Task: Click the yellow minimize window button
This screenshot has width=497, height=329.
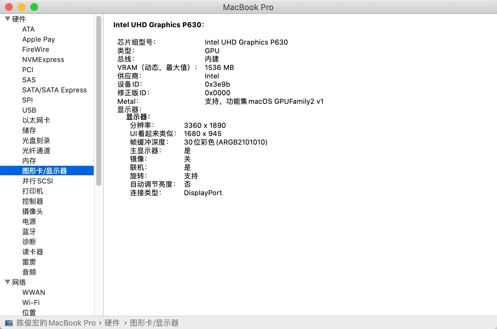Action: 22,7
